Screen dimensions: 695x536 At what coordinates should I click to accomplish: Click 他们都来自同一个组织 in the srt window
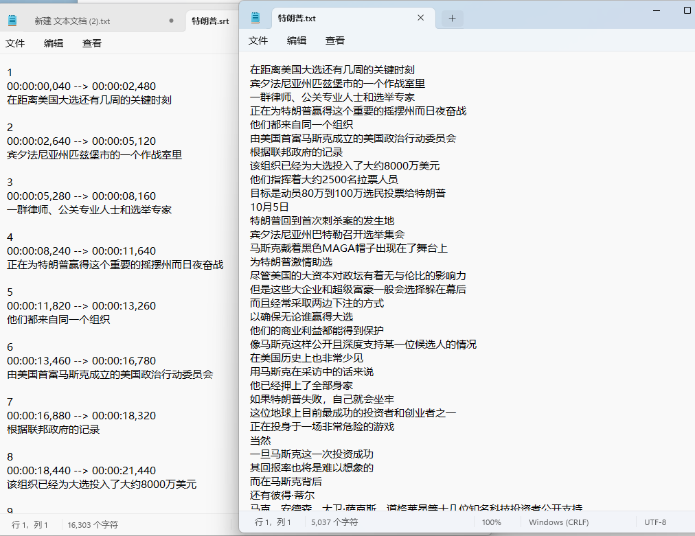(58, 320)
